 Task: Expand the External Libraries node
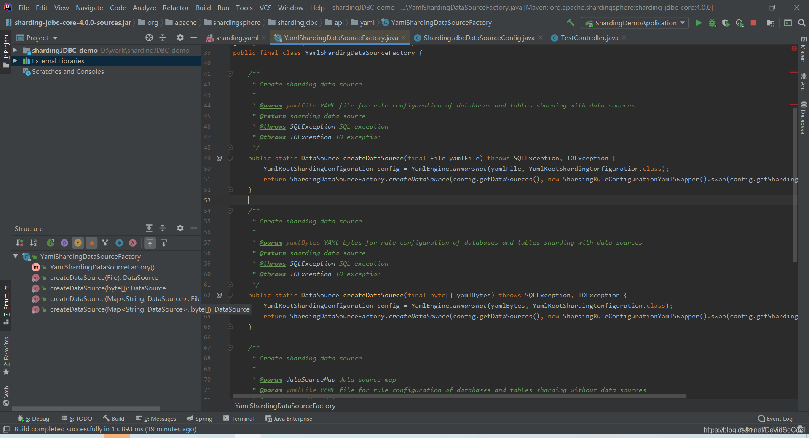click(16, 61)
